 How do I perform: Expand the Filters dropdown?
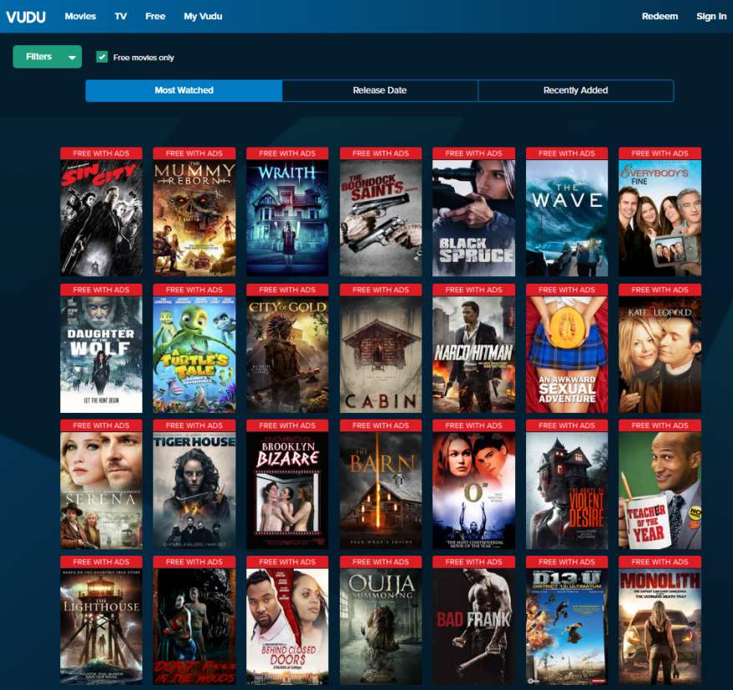tap(48, 57)
